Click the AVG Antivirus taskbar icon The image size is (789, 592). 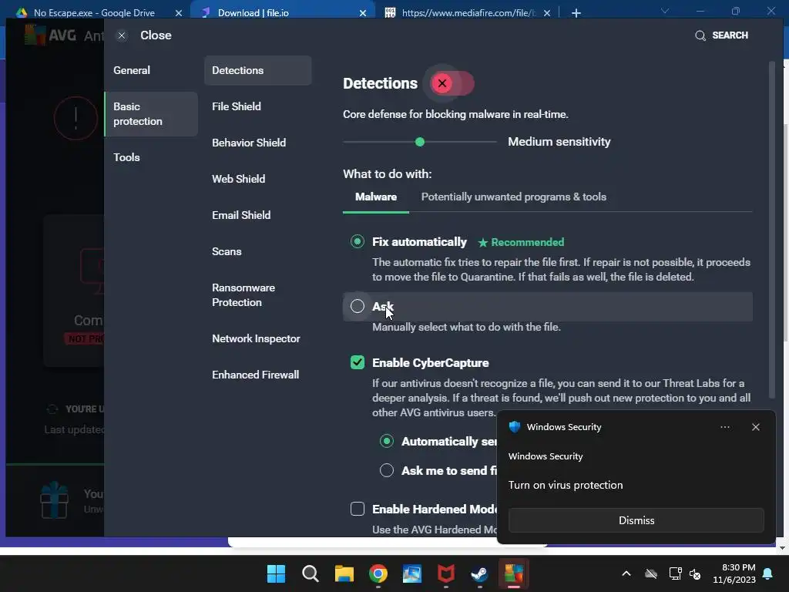tap(513, 573)
